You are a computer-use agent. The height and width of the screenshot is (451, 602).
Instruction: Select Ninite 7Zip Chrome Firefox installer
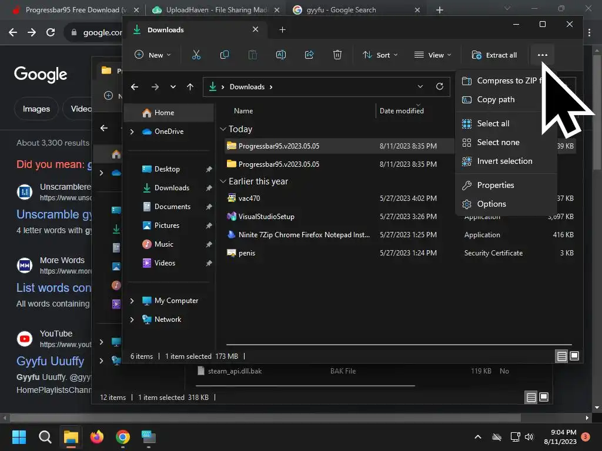tap(399, 235)
